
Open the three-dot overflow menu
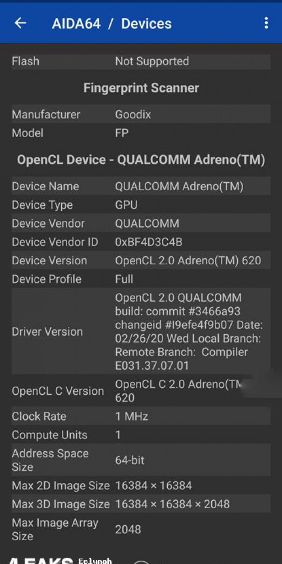pyautogui.click(x=266, y=23)
